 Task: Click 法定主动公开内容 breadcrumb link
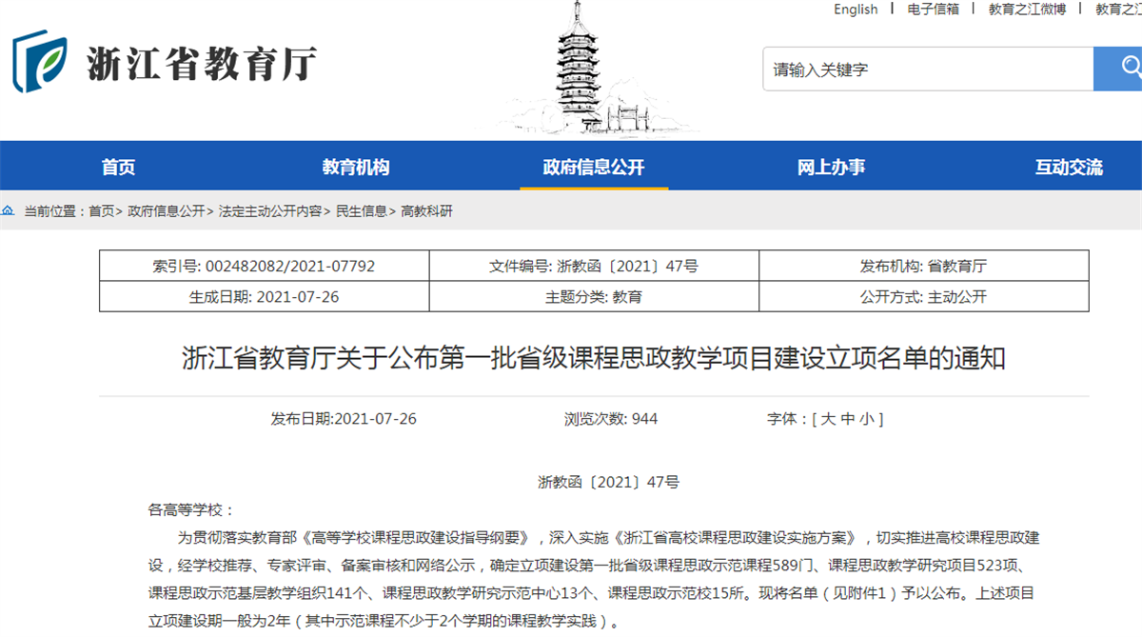[x=269, y=211]
